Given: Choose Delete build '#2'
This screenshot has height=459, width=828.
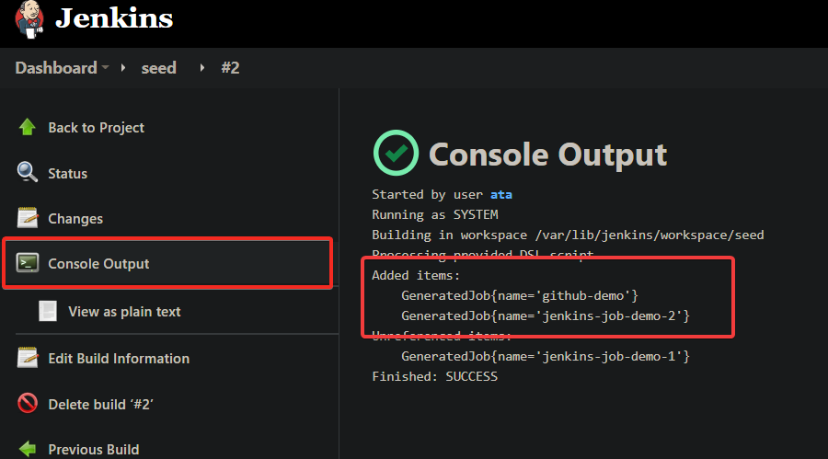Looking at the screenshot, I should tap(101, 405).
